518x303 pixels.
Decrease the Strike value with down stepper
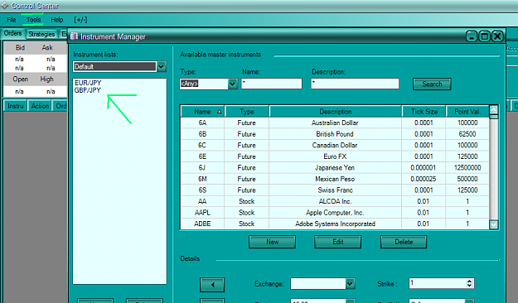469,286
